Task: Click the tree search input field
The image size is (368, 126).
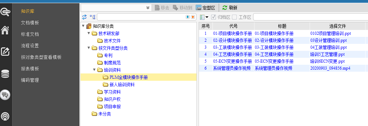Action: pyautogui.click(x=141, y=17)
